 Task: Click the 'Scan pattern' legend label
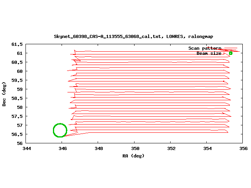pyautogui.click(x=205, y=48)
